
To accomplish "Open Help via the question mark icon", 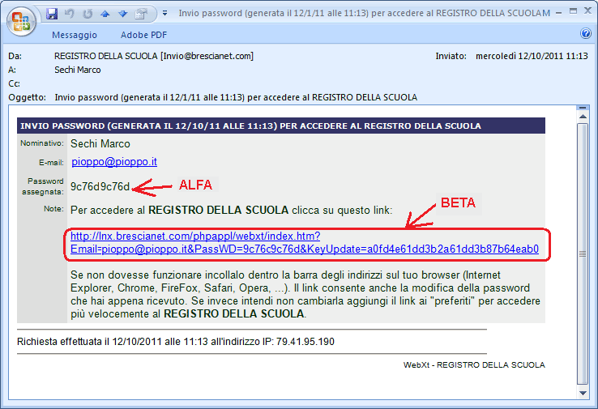I will 586,34.
